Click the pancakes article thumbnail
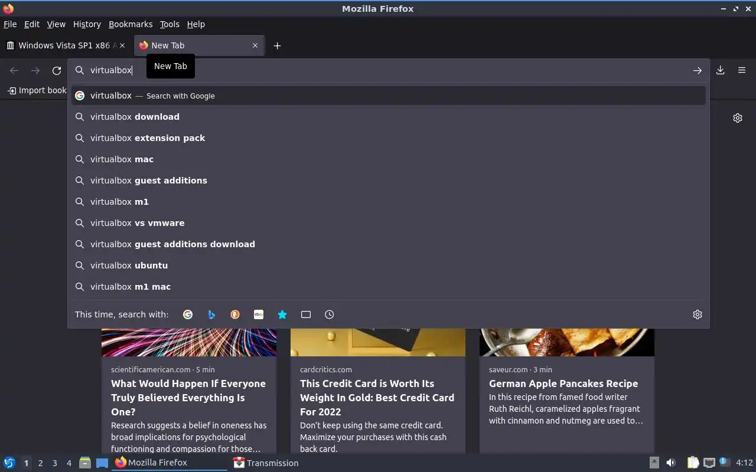 [567, 343]
